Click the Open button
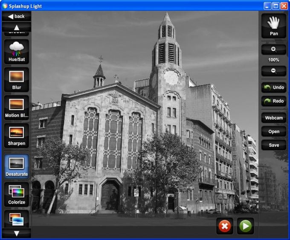Screen dimensions: 290x240 point(274,132)
